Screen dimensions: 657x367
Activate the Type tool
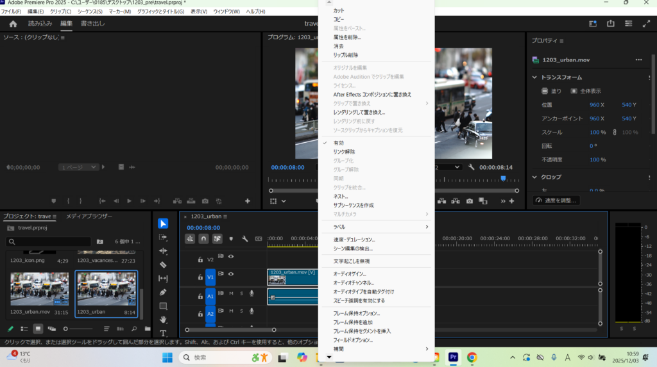click(x=163, y=333)
